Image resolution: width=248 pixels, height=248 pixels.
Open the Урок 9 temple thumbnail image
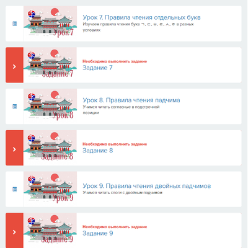point(50,189)
